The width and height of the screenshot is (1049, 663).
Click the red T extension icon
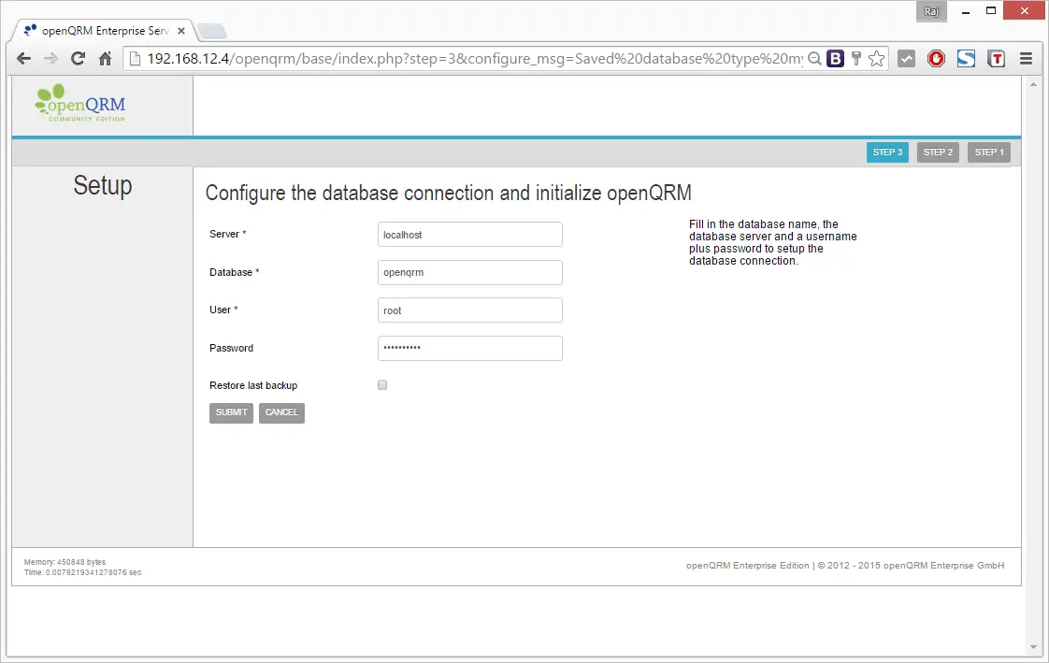[996, 59]
